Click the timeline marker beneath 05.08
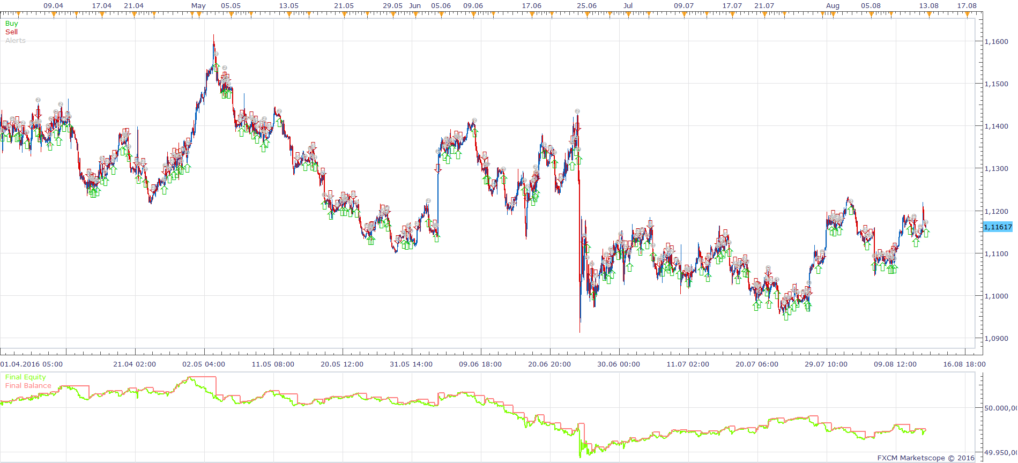Screen dimensions: 1018x463 pos(871,15)
